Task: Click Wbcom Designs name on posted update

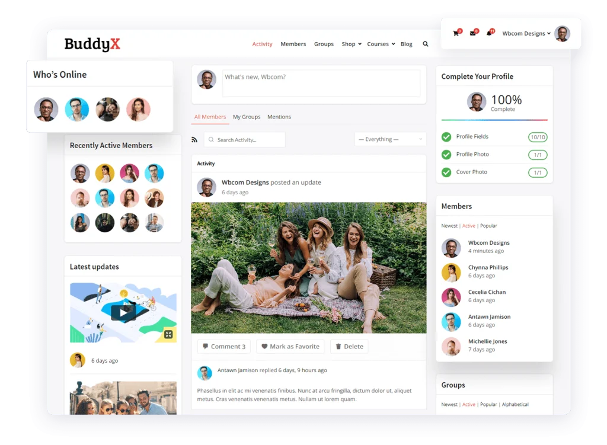Action: (x=245, y=183)
